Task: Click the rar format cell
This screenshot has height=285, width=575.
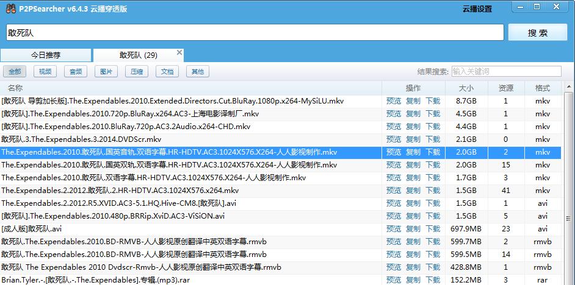Action: pos(543,280)
